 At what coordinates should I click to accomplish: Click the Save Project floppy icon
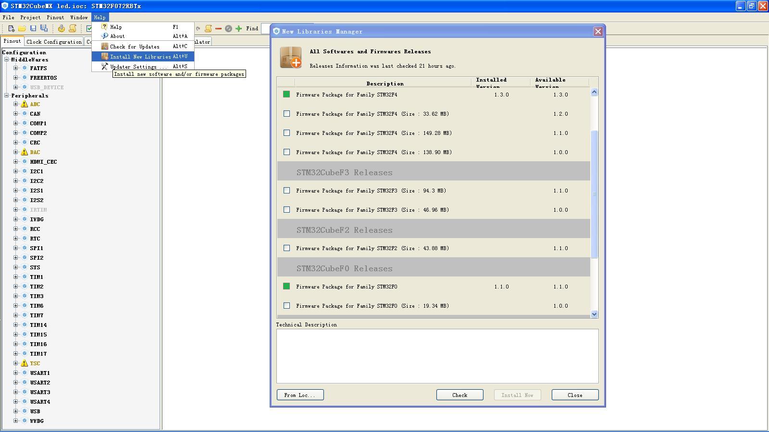pyautogui.click(x=33, y=29)
